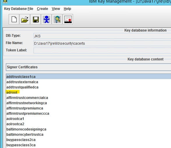The width and height of the screenshot is (171, 148).
Task: Click the new key database file icon
Action: tap(14, 19)
